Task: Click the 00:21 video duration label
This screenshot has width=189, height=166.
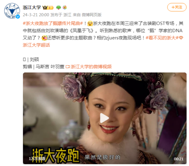Action: pos(178,159)
